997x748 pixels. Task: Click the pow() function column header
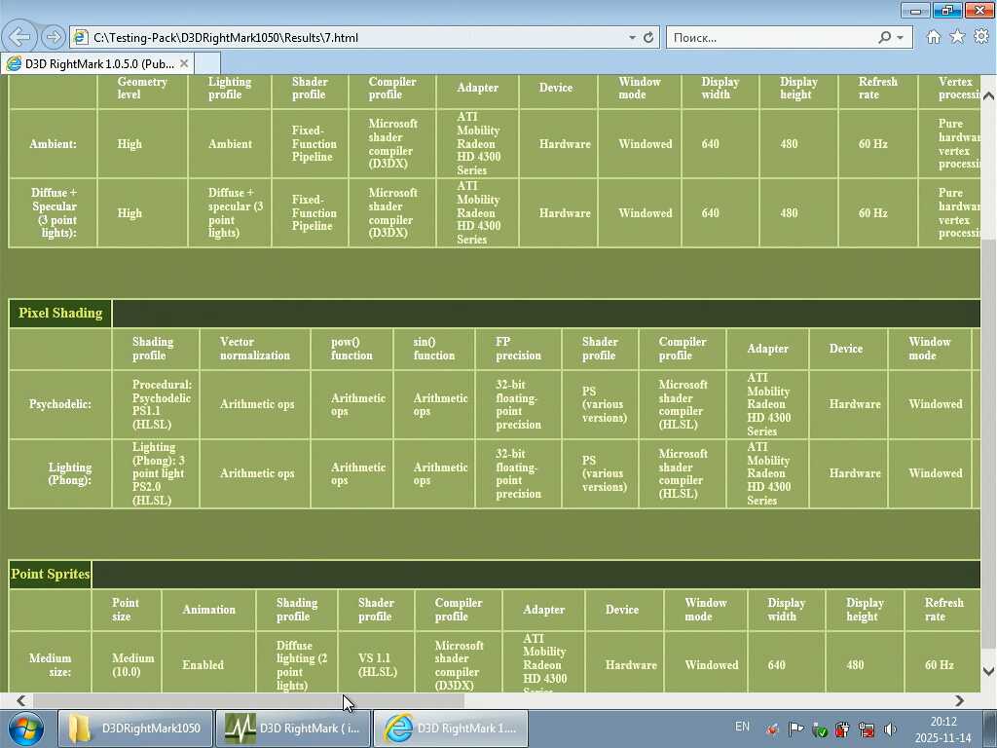351,349
